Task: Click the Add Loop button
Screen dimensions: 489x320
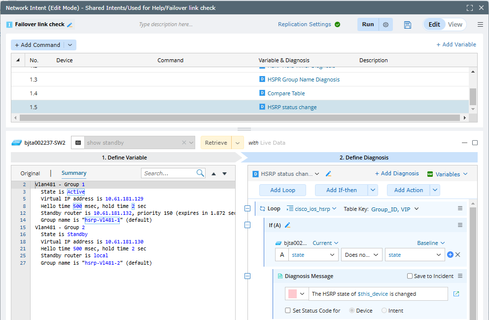Action: pyautogui.click(x=282, y=190)
